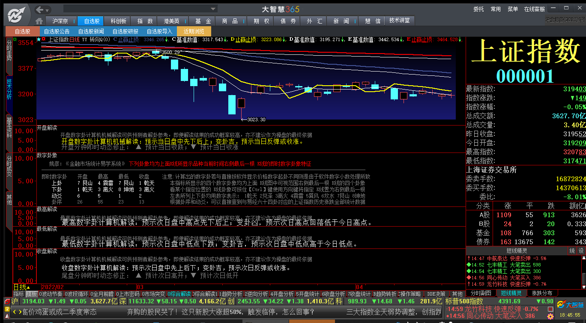Choose the 4开盘分析 template
Screen dimensions: 586x323
tap(283, 294)
